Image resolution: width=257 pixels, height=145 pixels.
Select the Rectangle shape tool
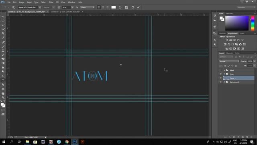tap(3, 89)
